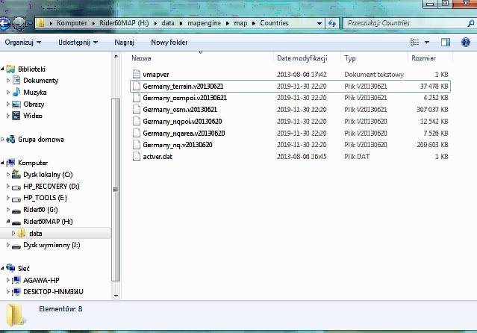
Task: Select the Germany_osm.v20130621 file icon
Action: click(x=136, y=109)
